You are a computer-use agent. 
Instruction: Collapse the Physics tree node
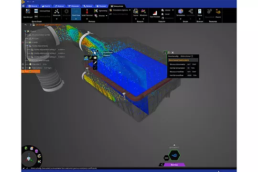point(25,31)
